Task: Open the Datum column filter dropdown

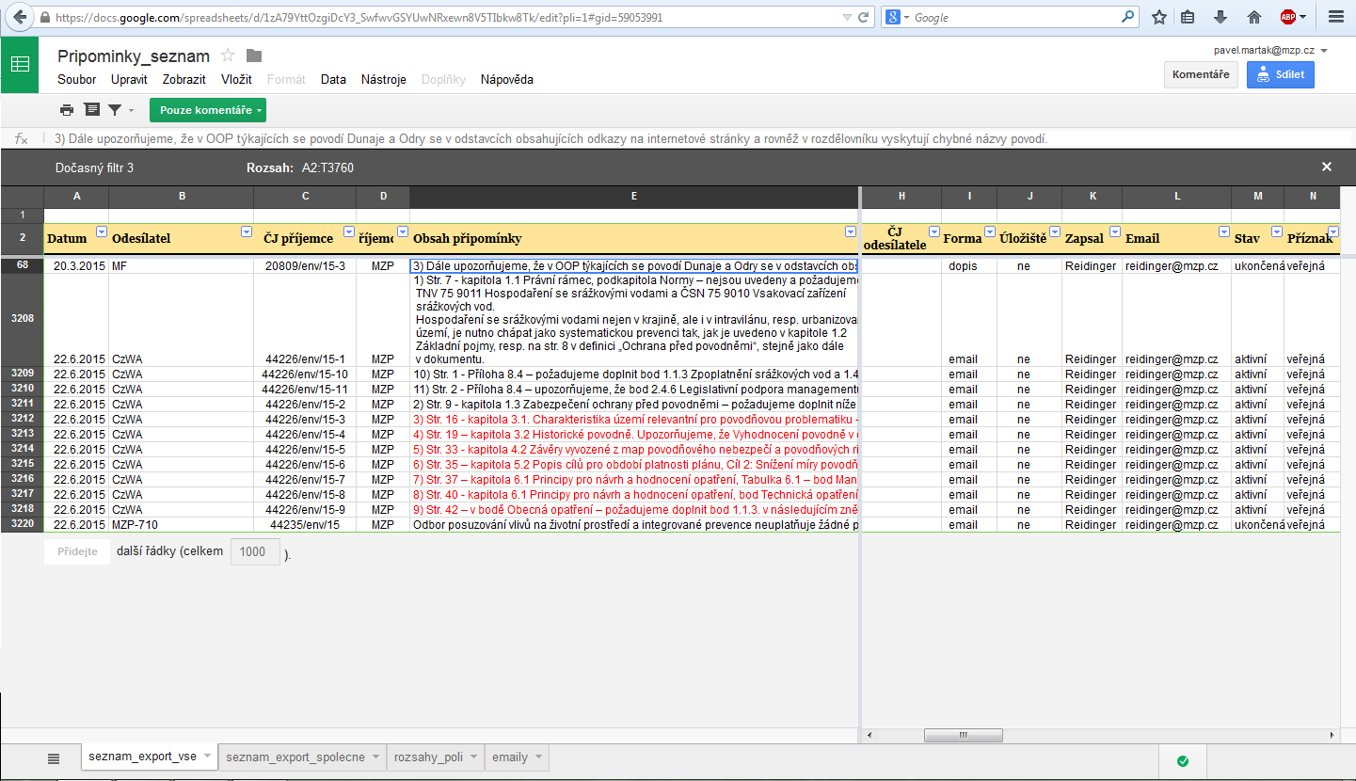Action: [102, 231]
